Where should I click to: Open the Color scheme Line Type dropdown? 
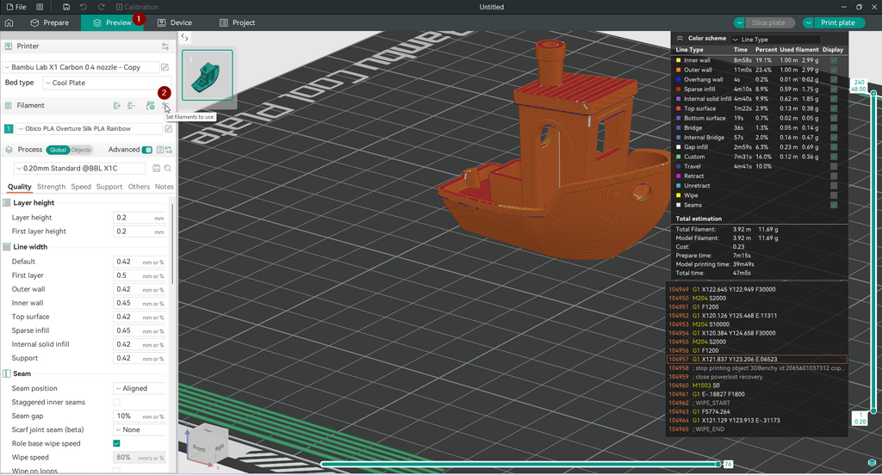(x=776, y=40)
